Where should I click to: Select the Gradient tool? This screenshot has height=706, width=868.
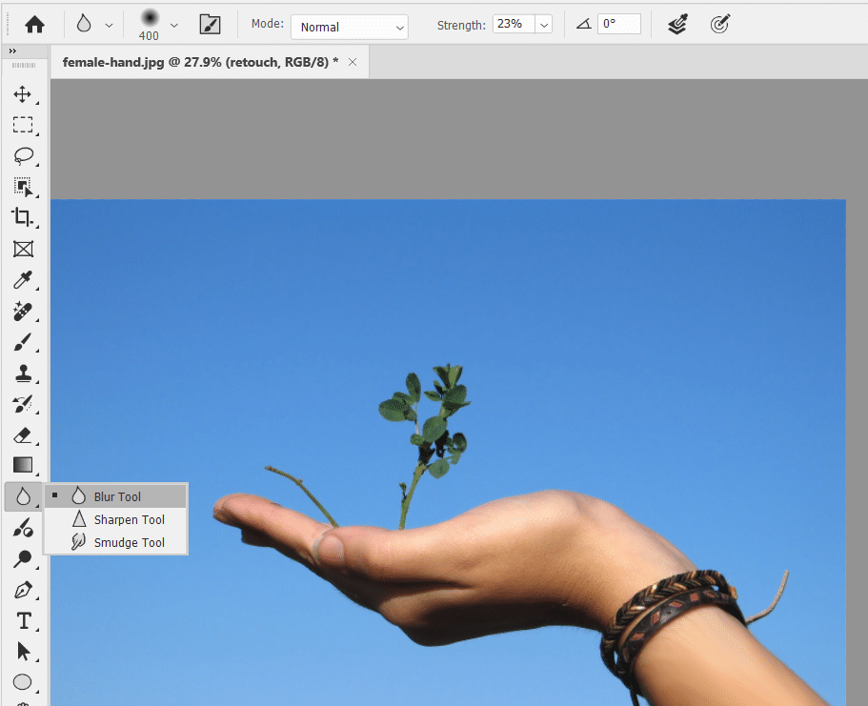(x=23, y=465)
